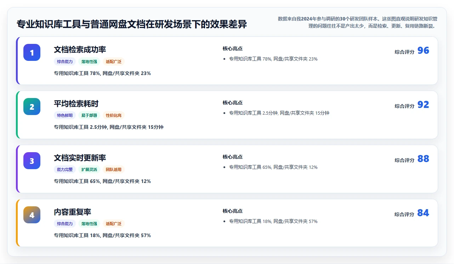The height and width of the screenshot is (264, 454).
Task: Select bold summary 专用知识库工具 78%, 网盘/共享文件夹 23%
Action: [x=102, y=73]
